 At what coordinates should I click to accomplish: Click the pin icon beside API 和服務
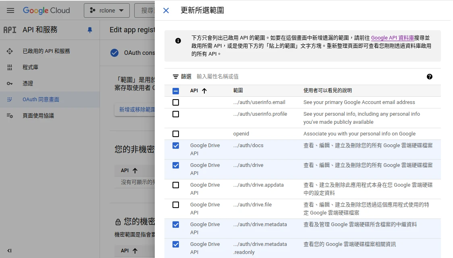point(89,30)
